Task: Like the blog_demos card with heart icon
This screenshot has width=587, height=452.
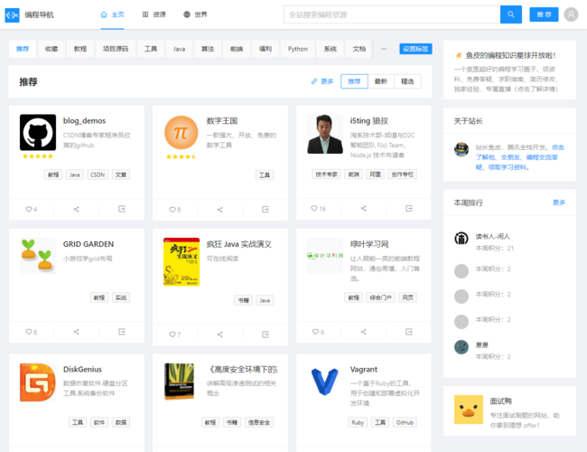Action: click(x=31, y=209)
